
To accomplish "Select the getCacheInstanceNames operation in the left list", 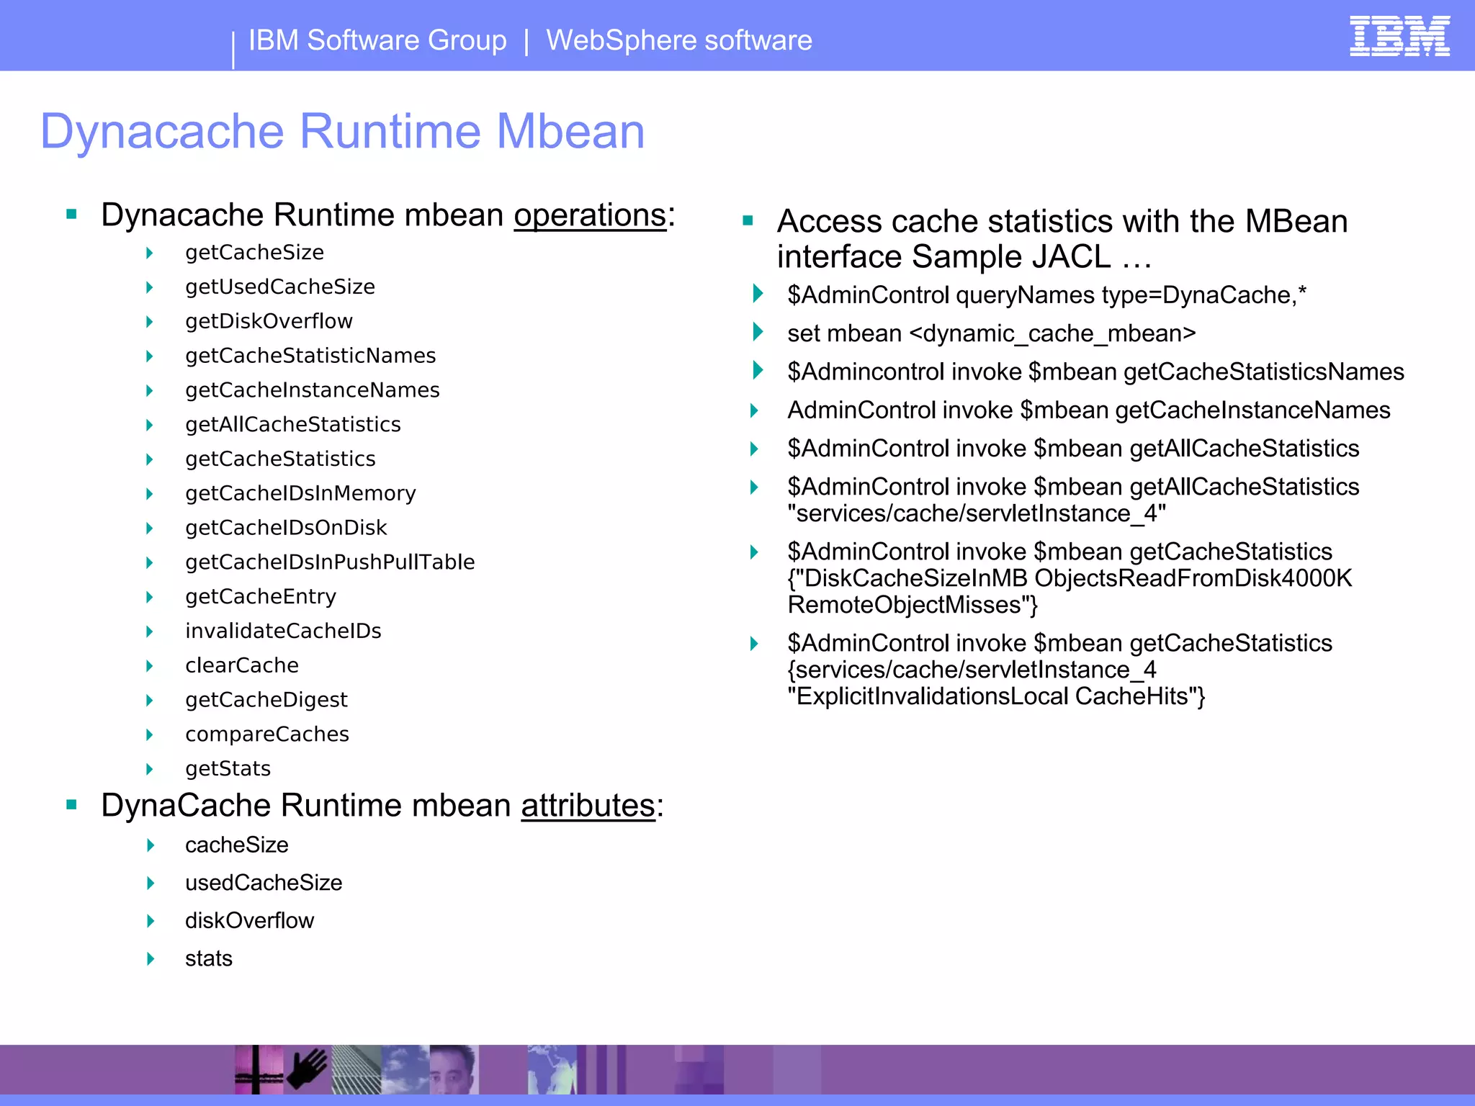I will click(x=313, y=390).
